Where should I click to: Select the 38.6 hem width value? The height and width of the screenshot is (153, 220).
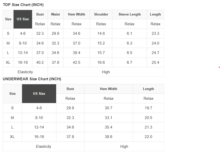[x=108, y=137]
